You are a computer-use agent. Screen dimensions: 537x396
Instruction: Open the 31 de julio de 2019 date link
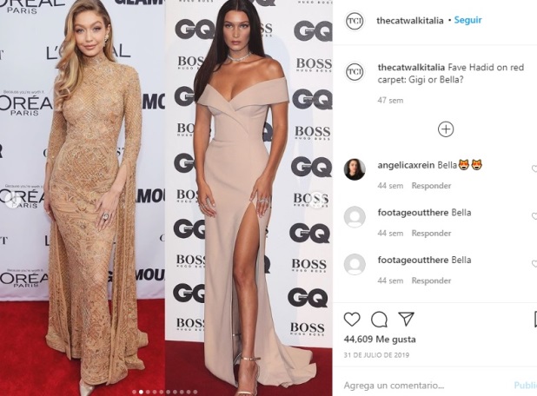click(x=376, y=355)
